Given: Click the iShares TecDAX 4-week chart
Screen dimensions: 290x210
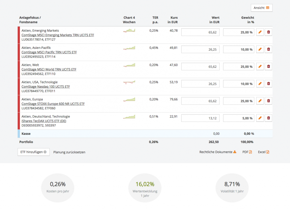Looking at the screenshot, I should 129,117.
